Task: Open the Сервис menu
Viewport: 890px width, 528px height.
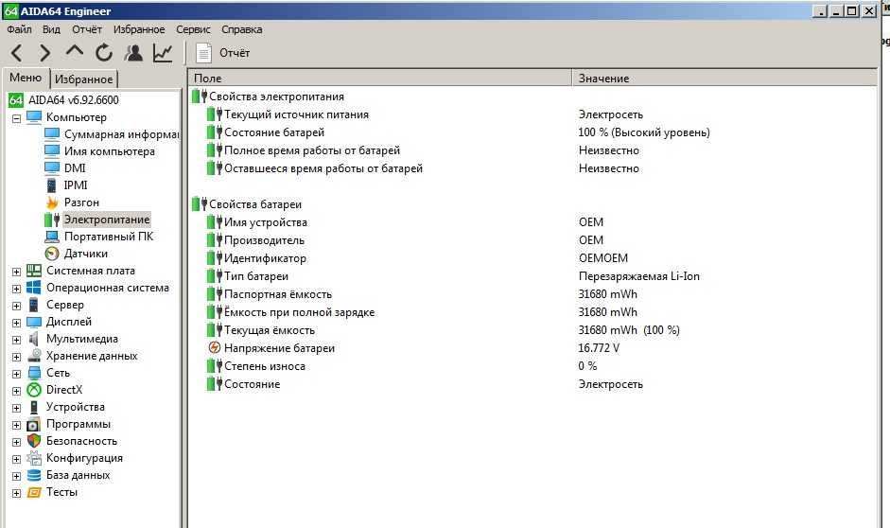Action: tap(193, 29)
